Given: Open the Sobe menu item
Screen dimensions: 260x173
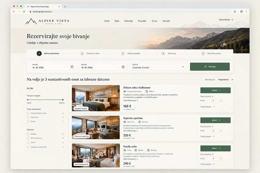Looking at the screenshot, I should pos(117,21).
